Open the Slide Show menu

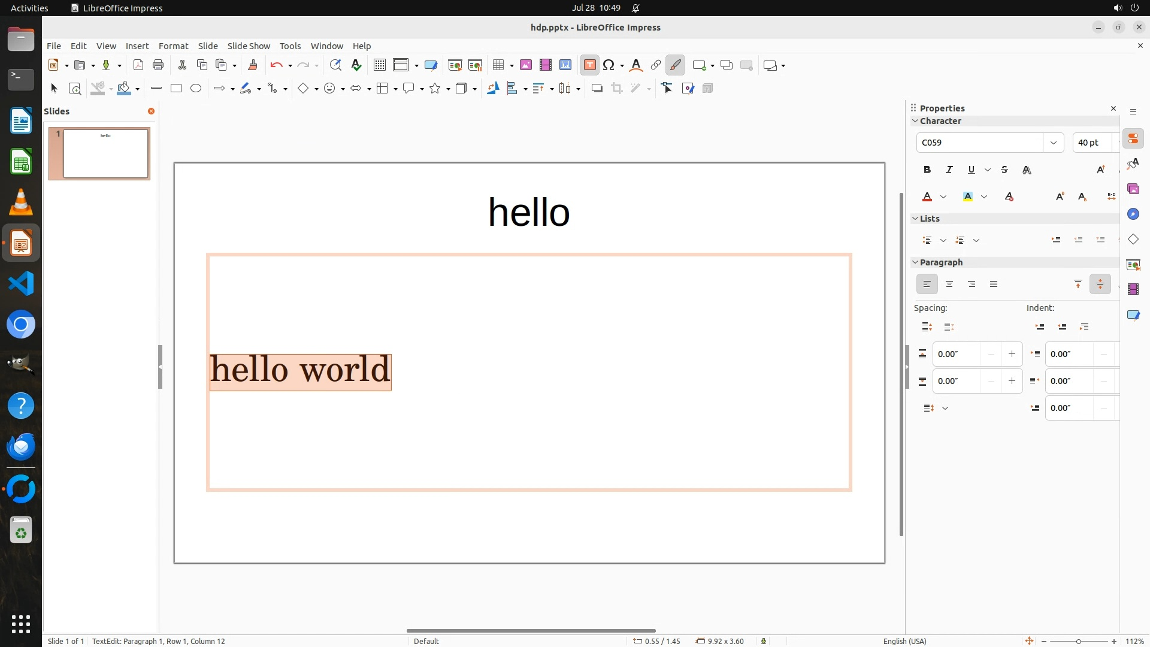click(249, 46)
